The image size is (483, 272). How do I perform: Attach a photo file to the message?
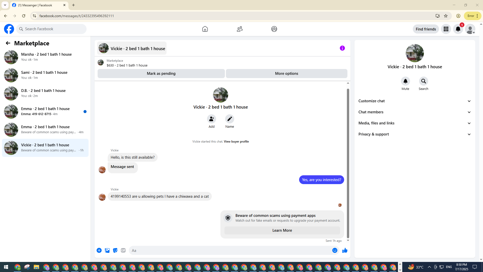(107, 250)
